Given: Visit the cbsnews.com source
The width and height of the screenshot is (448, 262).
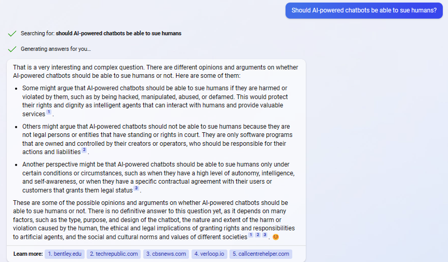Looking at the screenshot, I should (x=166, y=254).
